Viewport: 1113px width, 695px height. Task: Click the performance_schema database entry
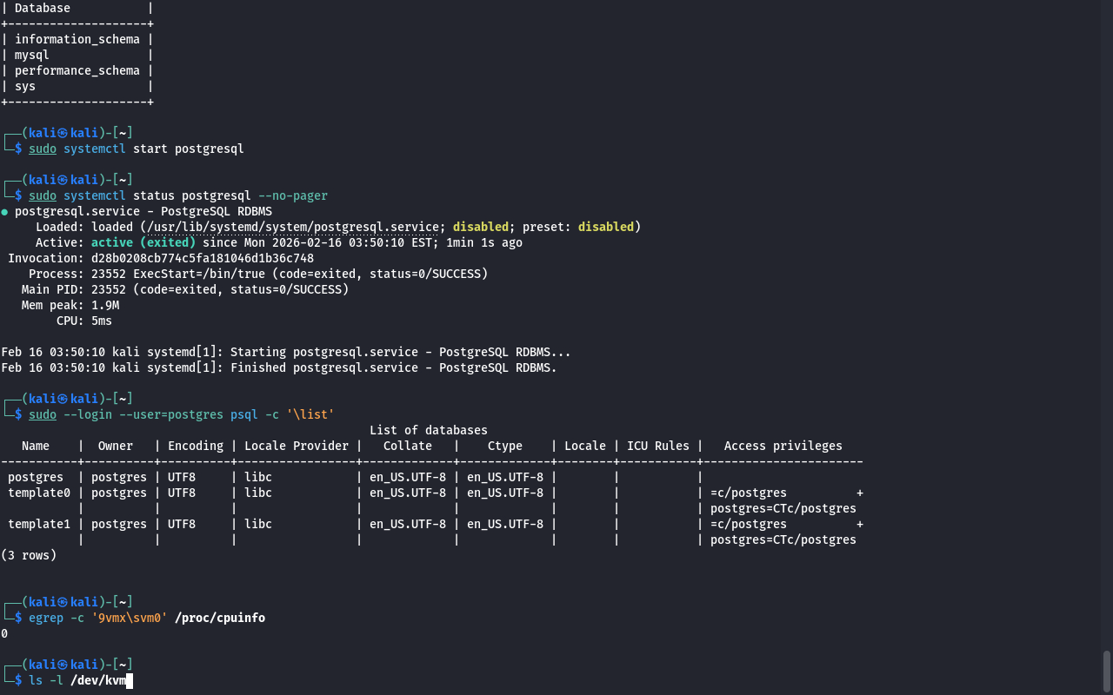77,70
